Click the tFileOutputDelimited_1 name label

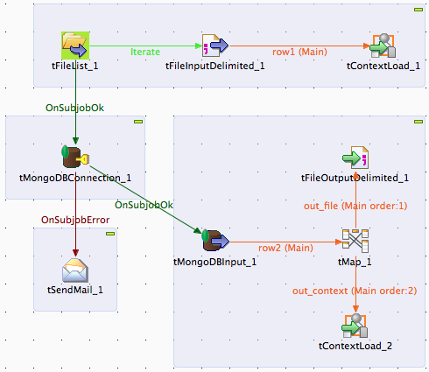click(355, 178)
